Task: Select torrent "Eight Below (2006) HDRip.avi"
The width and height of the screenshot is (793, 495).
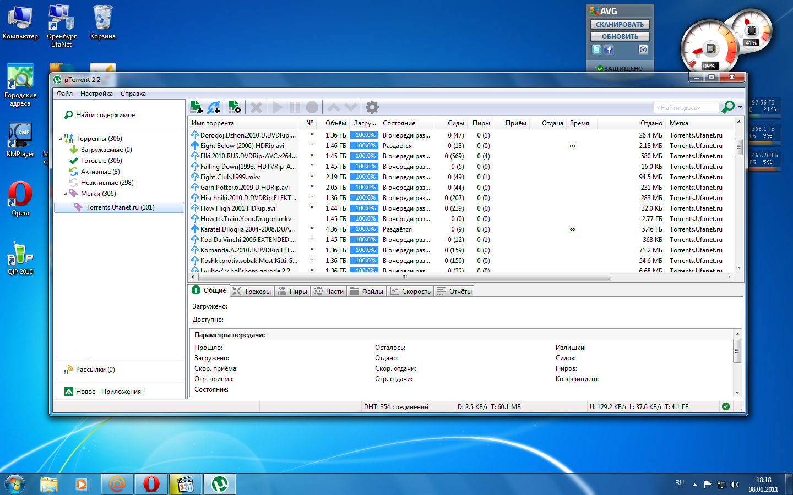Action: pyautogui.click(x=242, y=146)
